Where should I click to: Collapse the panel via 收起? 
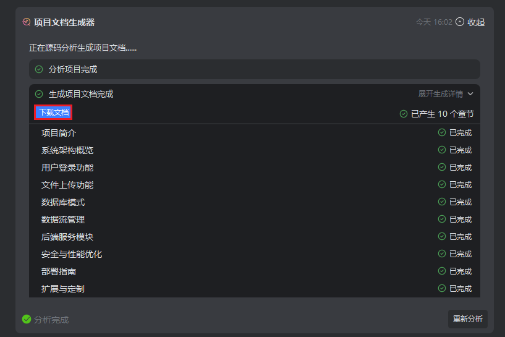click(x=476, y=22)
